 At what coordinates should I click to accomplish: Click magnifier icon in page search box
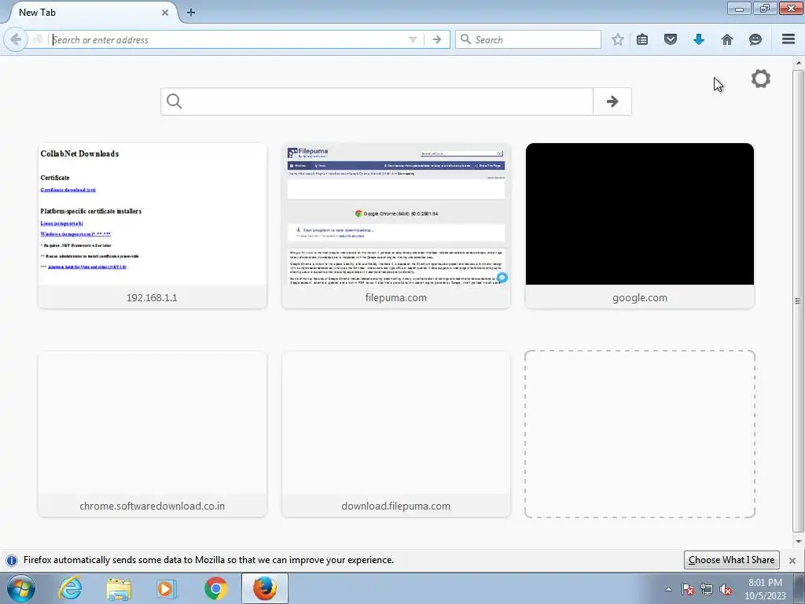click(x=174, y=101)
